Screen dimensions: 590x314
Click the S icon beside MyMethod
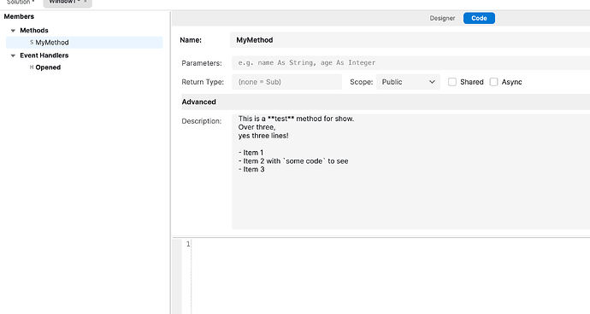[32, 43]
